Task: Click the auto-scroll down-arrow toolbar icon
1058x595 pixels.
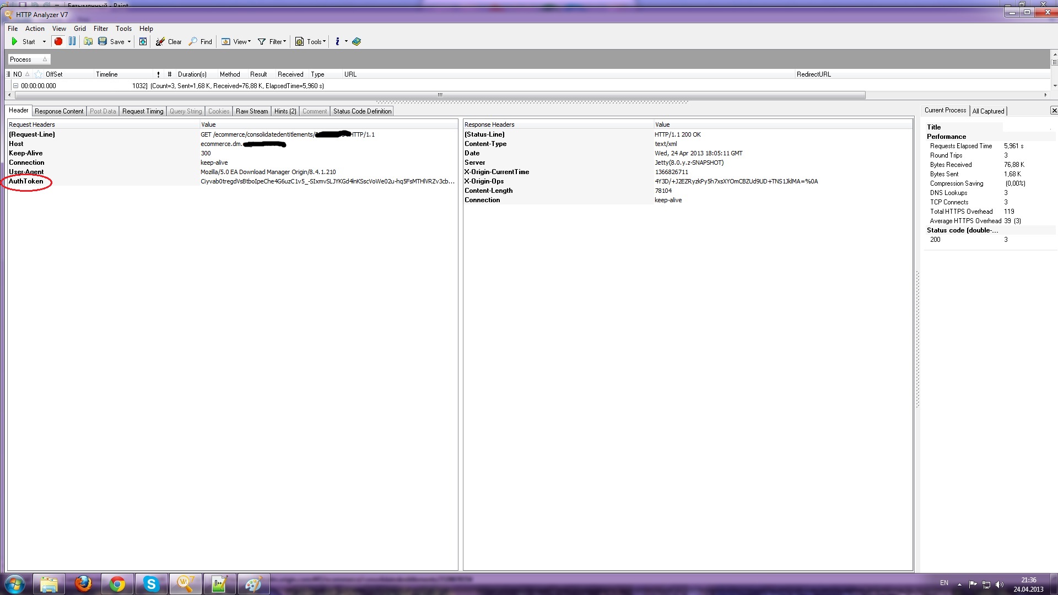Action: pos(143,41)
